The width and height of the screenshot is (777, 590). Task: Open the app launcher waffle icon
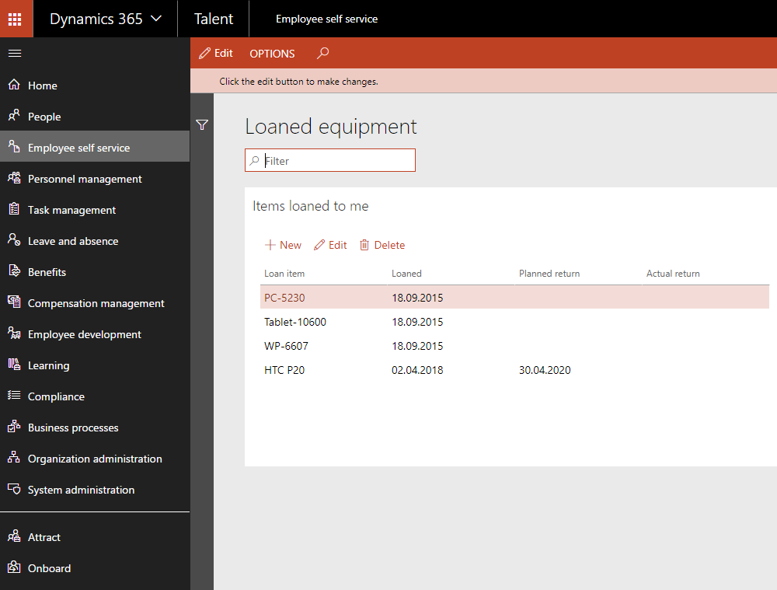(x=16, y=19)
